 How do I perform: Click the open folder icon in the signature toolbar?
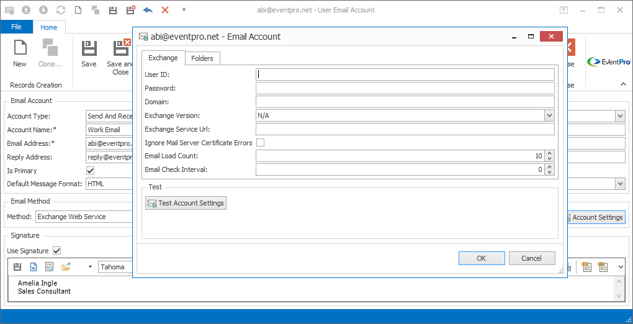pos(66,267)
